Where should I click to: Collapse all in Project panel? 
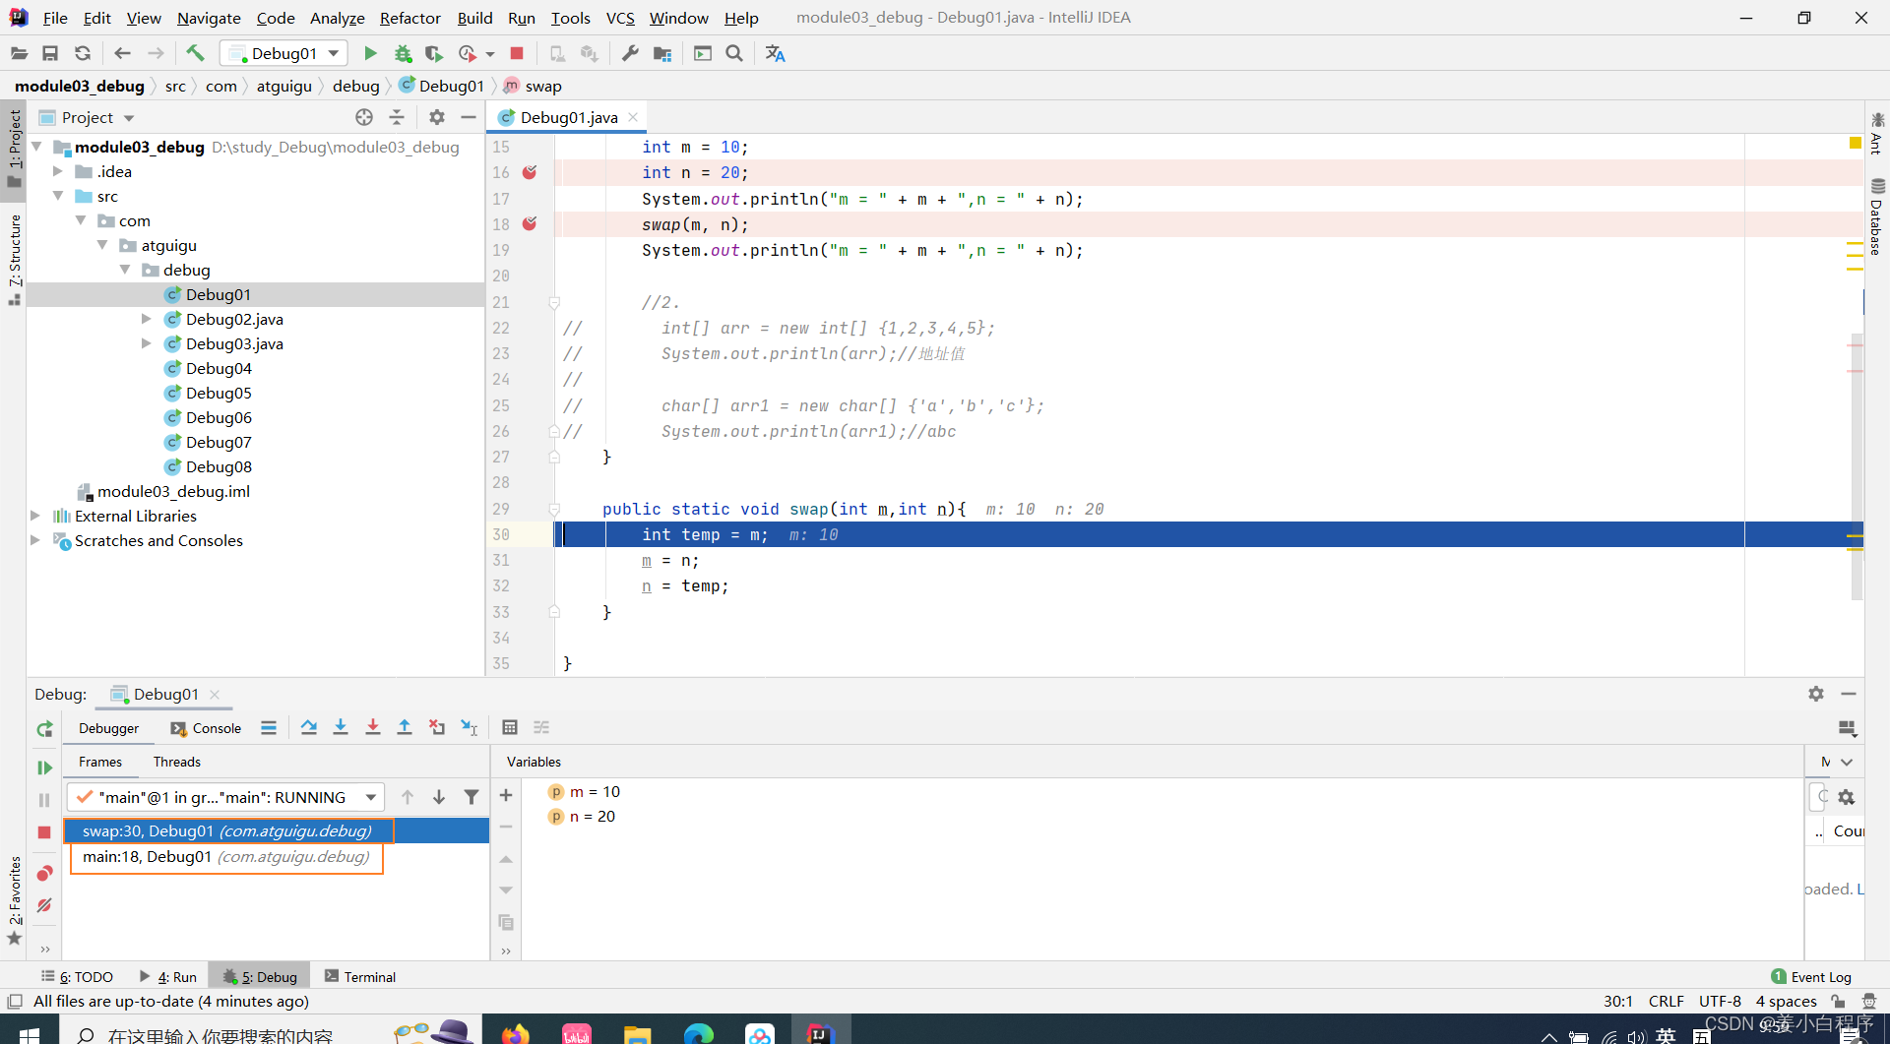tap(397, 117)
